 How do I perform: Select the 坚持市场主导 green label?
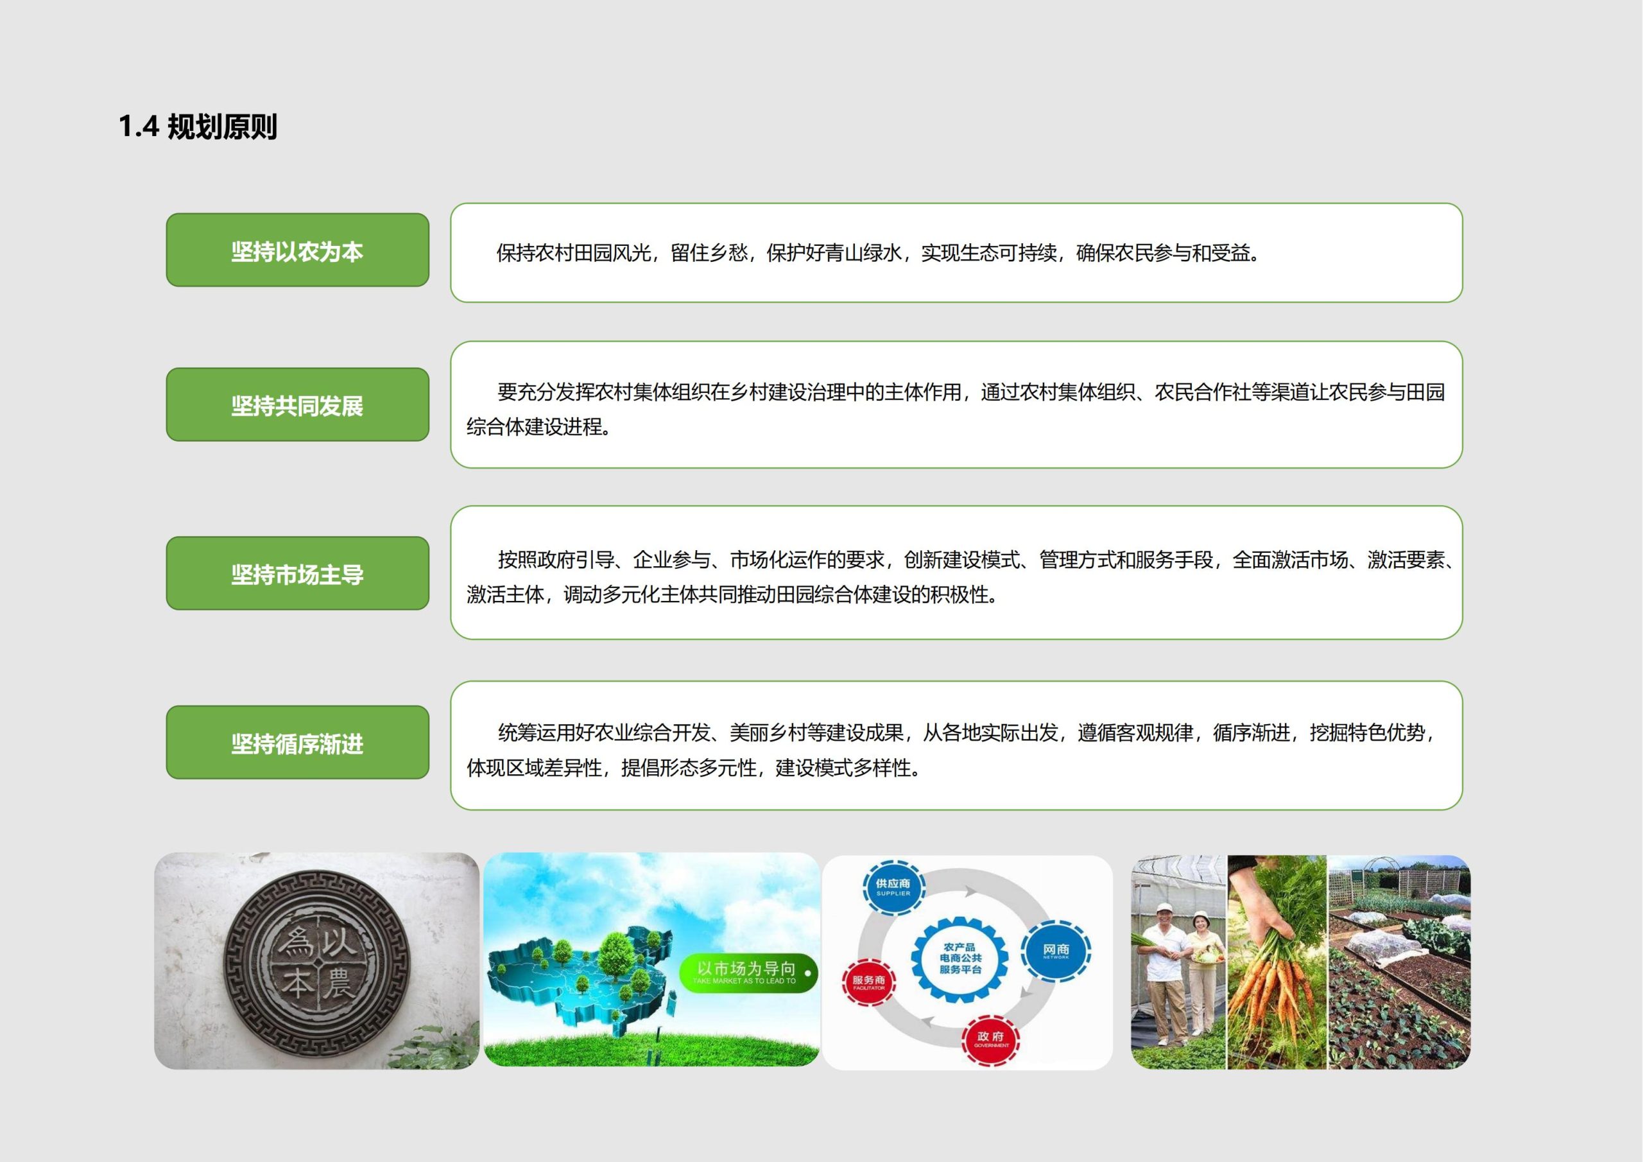coord(297,573)
